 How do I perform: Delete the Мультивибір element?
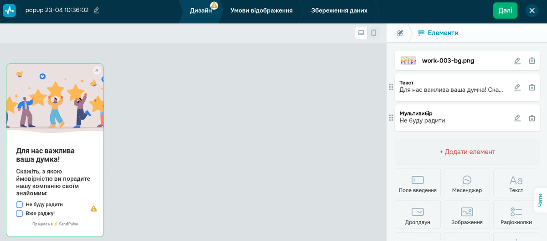click(532, 118)
